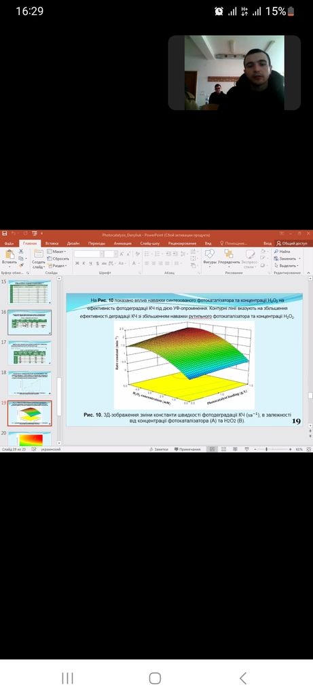This screenshot has height=696, width=313.
Task: Click the Share (Общий доступ) button
Action: point(292,243)
